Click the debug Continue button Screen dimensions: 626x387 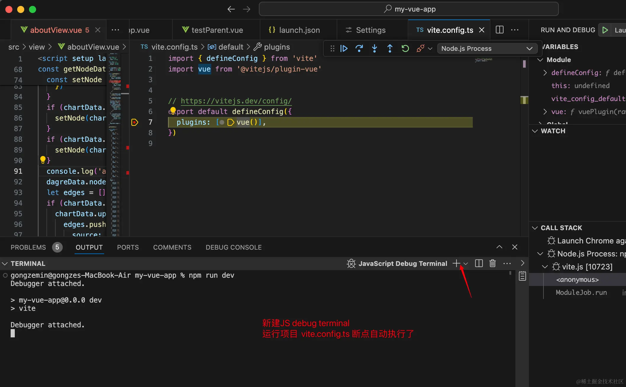pos(344,48)
